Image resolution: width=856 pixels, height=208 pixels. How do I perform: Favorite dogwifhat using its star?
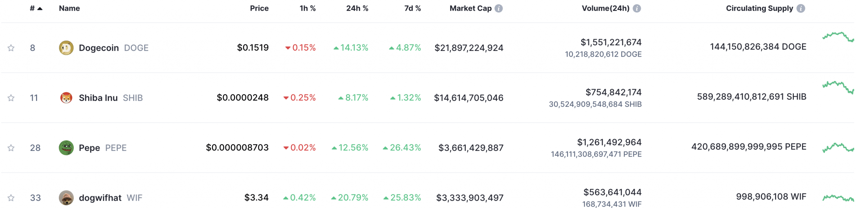pyautogui.click(x=11, y=198)
